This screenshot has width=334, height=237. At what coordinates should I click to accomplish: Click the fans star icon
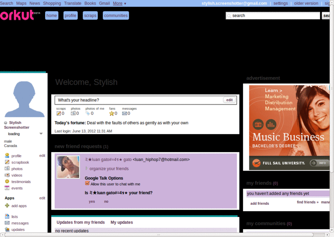tap(111, 114)
